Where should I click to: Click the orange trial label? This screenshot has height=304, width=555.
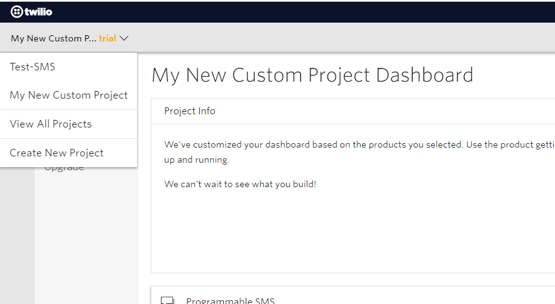click(107, 38)
